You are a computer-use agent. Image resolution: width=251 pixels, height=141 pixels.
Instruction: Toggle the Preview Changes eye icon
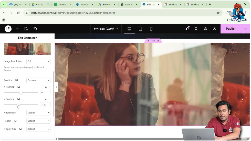point(215,29)
